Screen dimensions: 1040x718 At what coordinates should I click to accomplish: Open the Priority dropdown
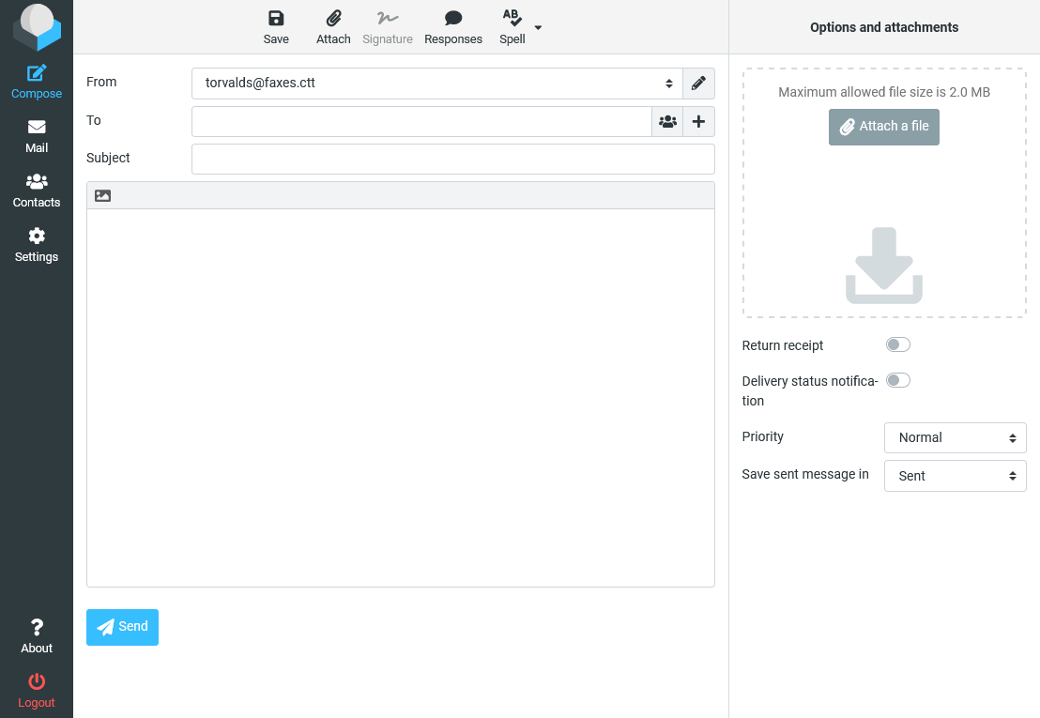tap(956, 437)
